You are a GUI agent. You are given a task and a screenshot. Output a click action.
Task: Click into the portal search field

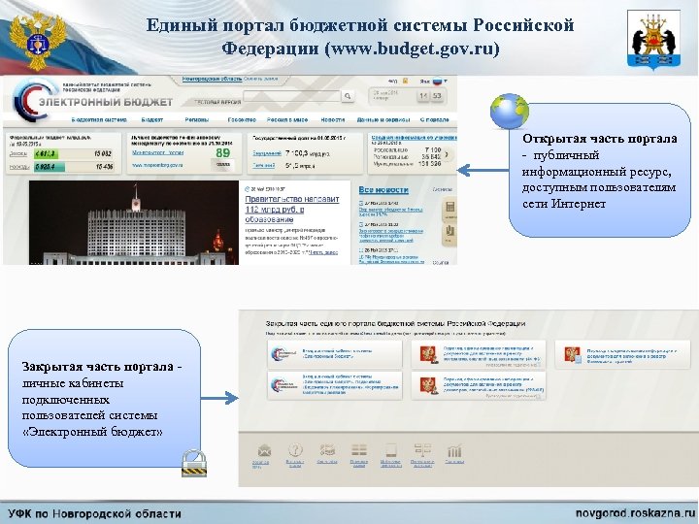292,96
